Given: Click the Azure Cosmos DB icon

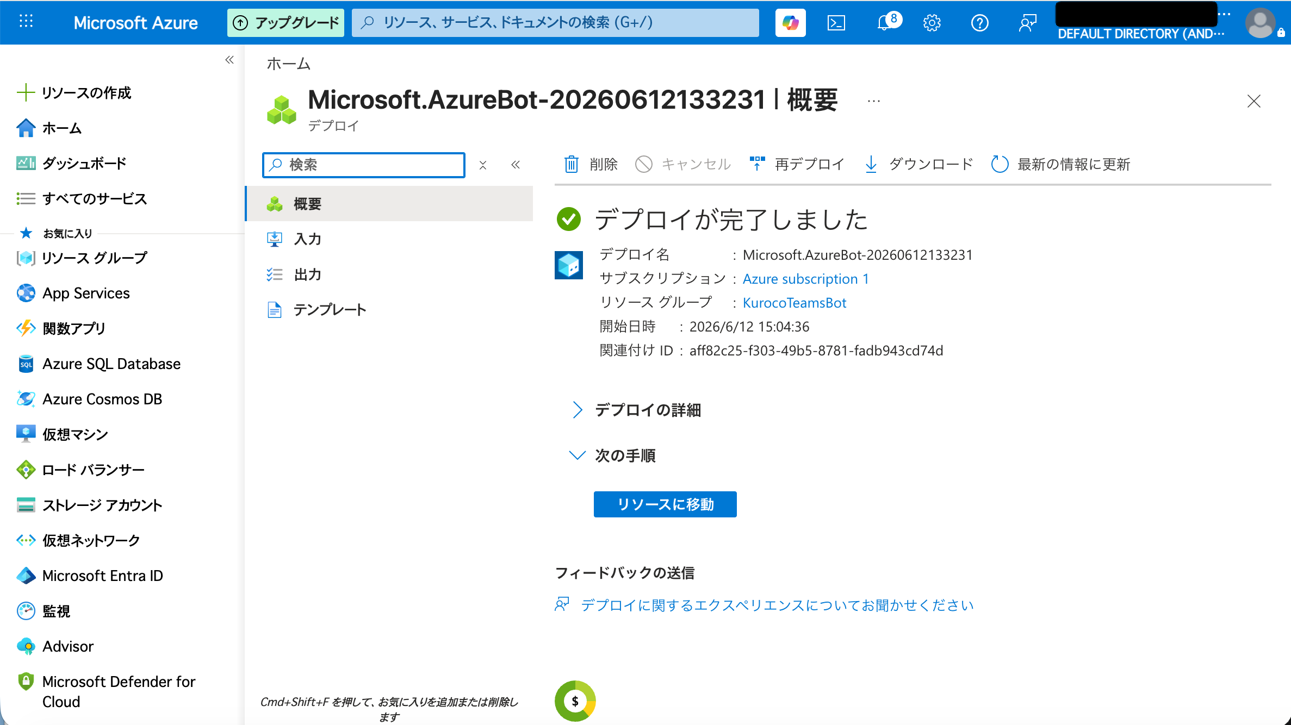Looking at the screenshot, I should click(26, 399).
